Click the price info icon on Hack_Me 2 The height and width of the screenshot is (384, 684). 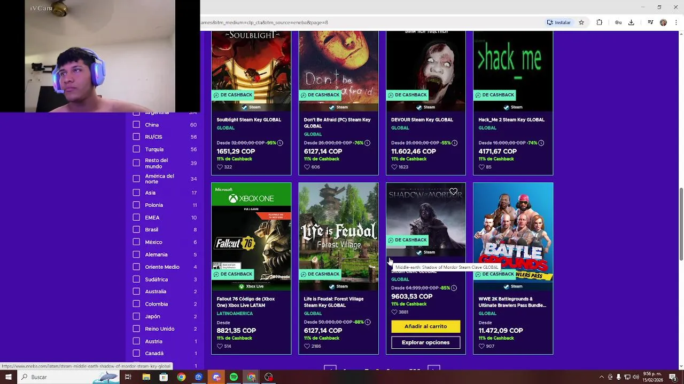(541, 143)
